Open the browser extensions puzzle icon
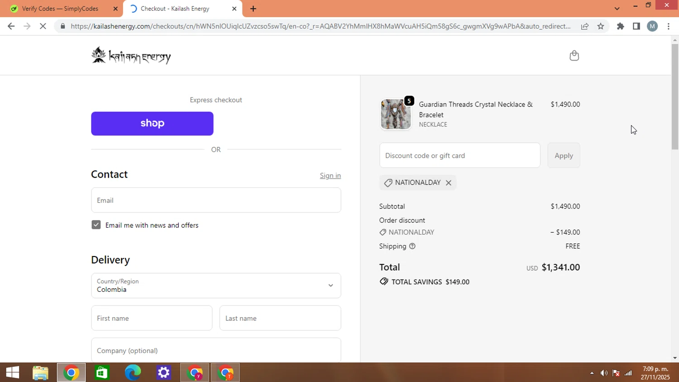The width and height of the screenshot is (679, 382). pos(621,26)
